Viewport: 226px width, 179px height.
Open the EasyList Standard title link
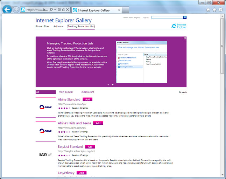pos(70,147)
